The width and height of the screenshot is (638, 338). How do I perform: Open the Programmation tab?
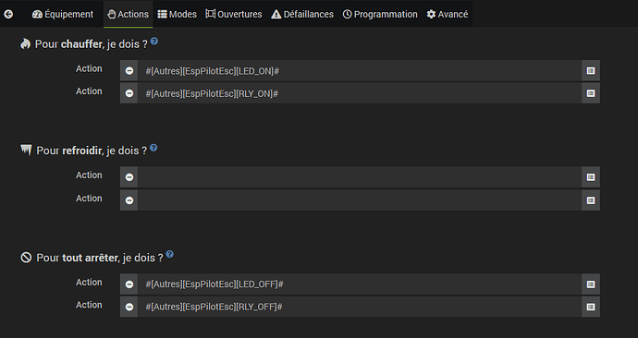[x=380, y=14]
